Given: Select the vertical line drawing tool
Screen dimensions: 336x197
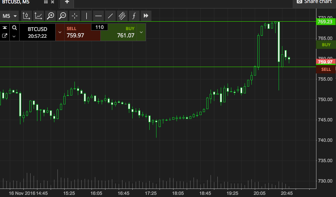Looking at the screenshot, I should (86, 16).
